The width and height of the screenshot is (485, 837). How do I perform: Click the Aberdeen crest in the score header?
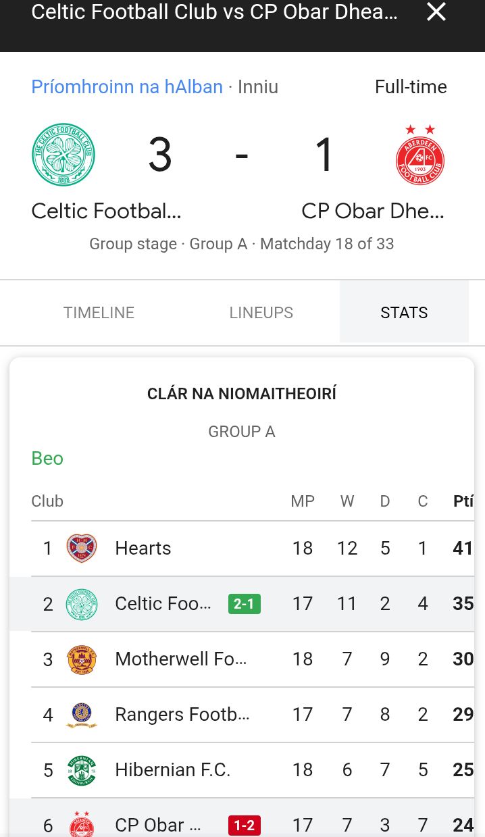[419, 155]
